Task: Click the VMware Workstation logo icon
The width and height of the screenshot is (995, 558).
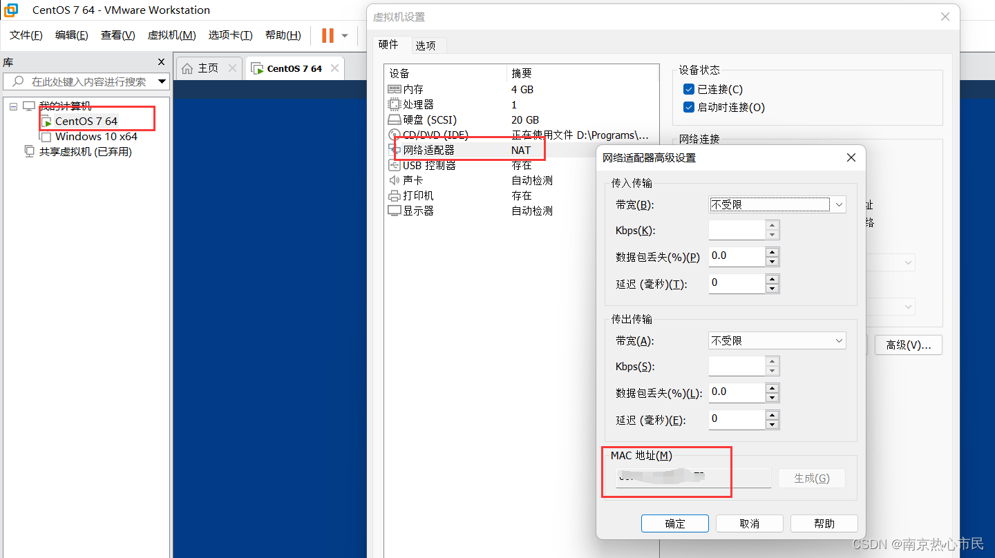Action: (11, 10)
